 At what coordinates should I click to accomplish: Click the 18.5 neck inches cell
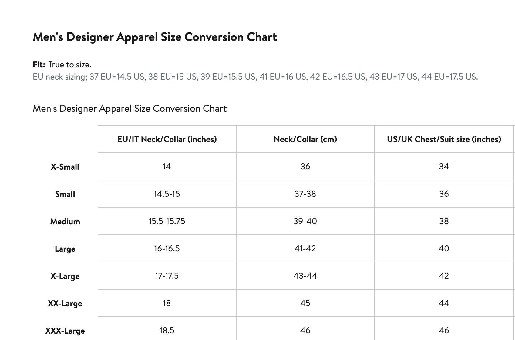tap(167, 331)
